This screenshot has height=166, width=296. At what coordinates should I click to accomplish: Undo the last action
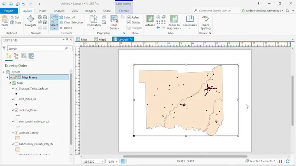click(23, 4)
